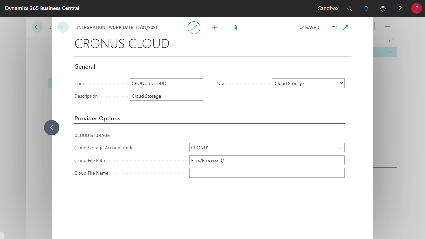This screenshot has width=425, height=239.
Task: Click Cloud Storage Account Code value CRONUS
Action: click(200, 148)
